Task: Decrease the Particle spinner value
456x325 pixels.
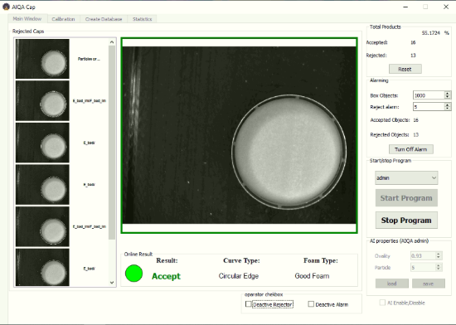Action: pyautogui.click(x=439, y=269)
